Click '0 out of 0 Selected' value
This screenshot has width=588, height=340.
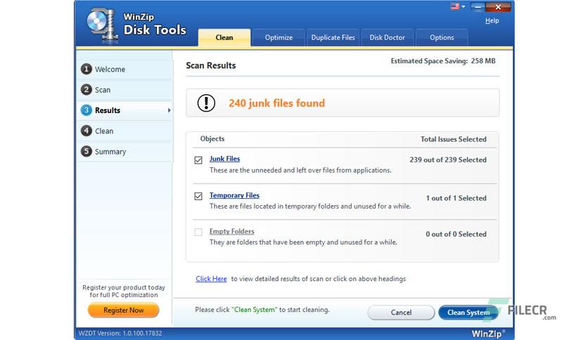tap(456, 234)
